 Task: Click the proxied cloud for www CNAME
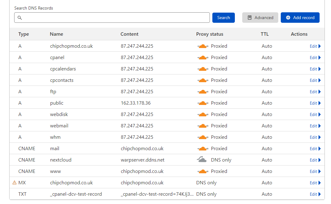coord(202,171)
